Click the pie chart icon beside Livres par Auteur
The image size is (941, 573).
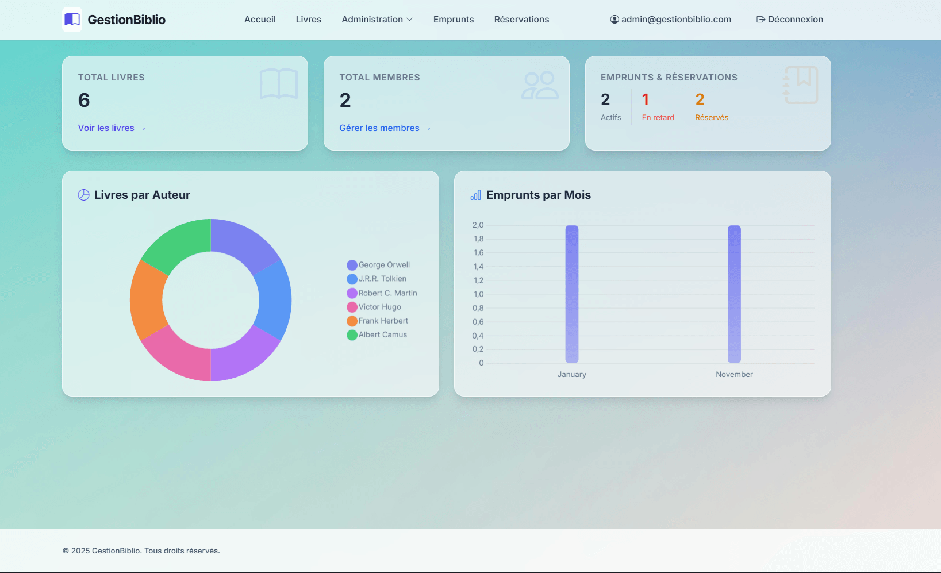point(83,195)
